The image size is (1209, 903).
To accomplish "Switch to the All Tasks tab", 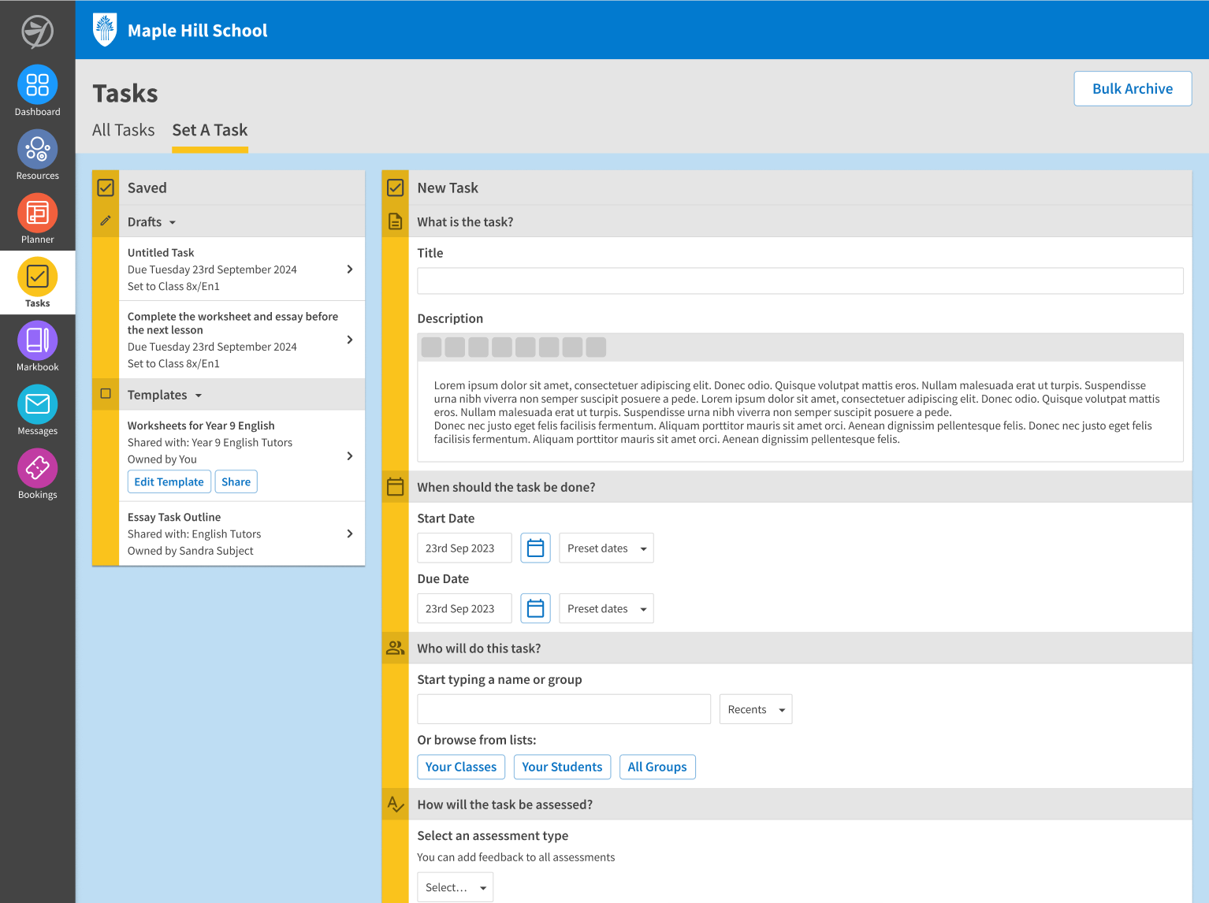I will [123, 129].
